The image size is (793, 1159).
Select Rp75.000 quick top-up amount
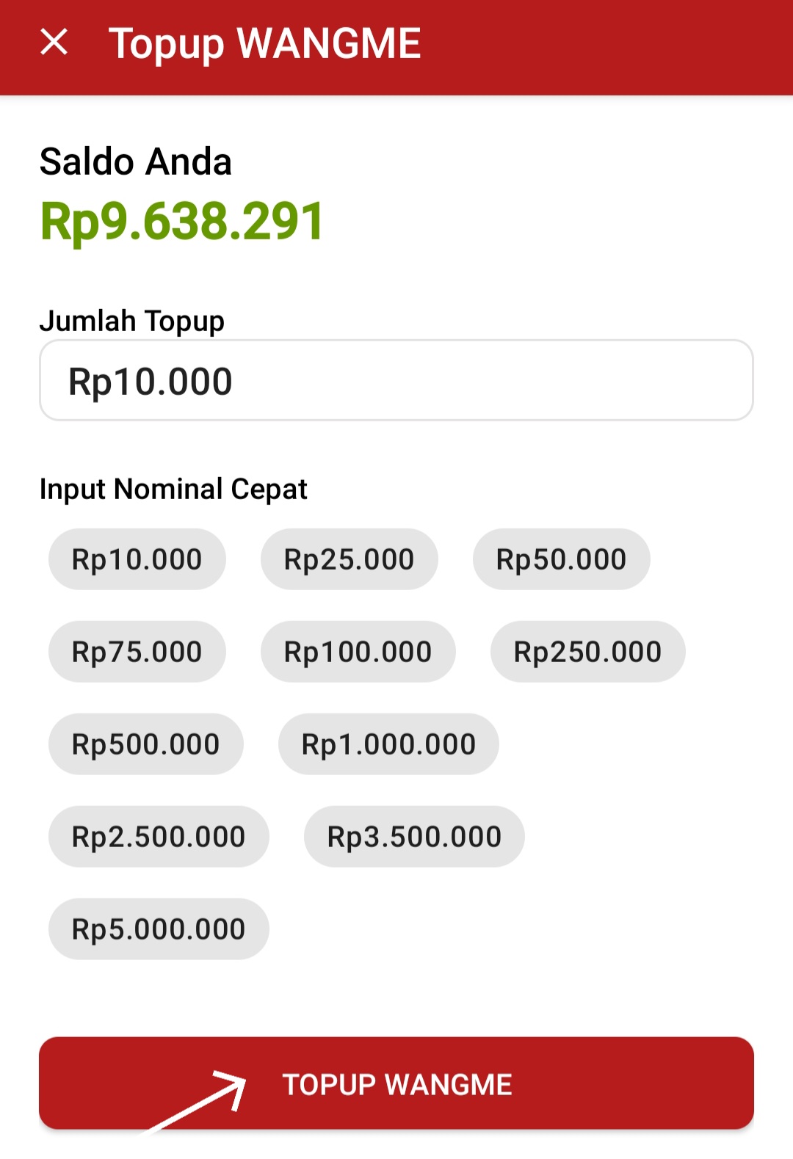137,652
